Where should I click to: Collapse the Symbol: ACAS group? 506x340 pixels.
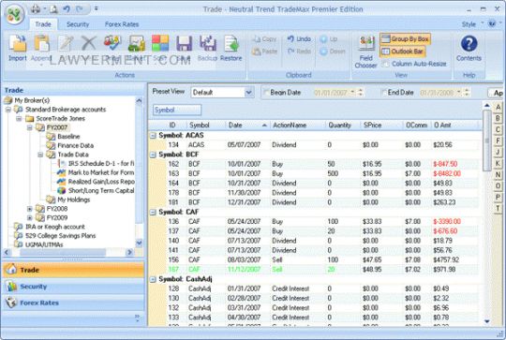[153, 136]
